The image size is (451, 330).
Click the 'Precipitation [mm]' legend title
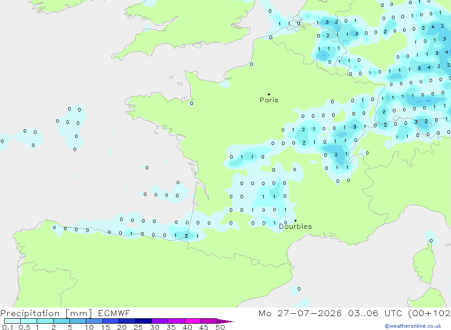pyautogui.click(x=46, y=313)
